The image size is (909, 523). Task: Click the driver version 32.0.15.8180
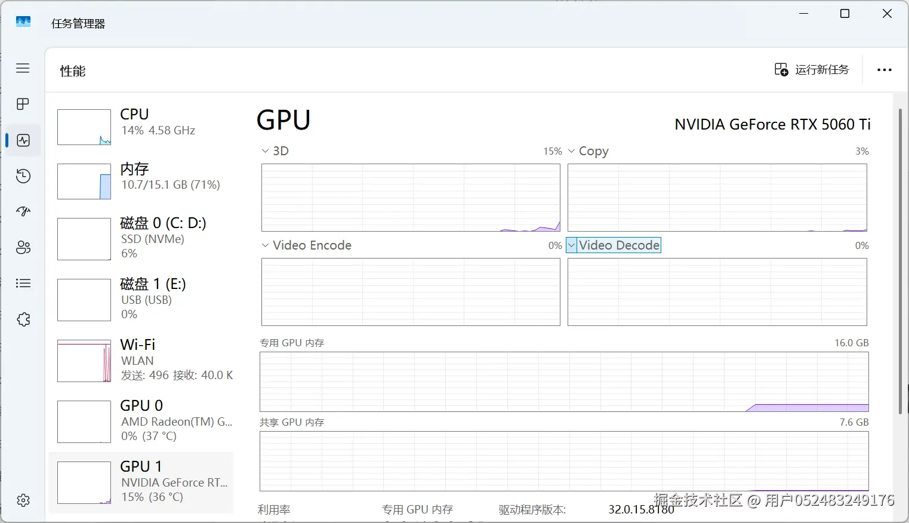point(642,509)
